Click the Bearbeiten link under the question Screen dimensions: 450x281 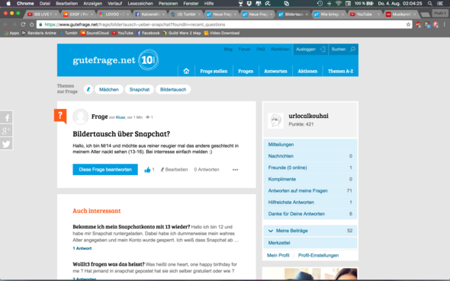174,170
